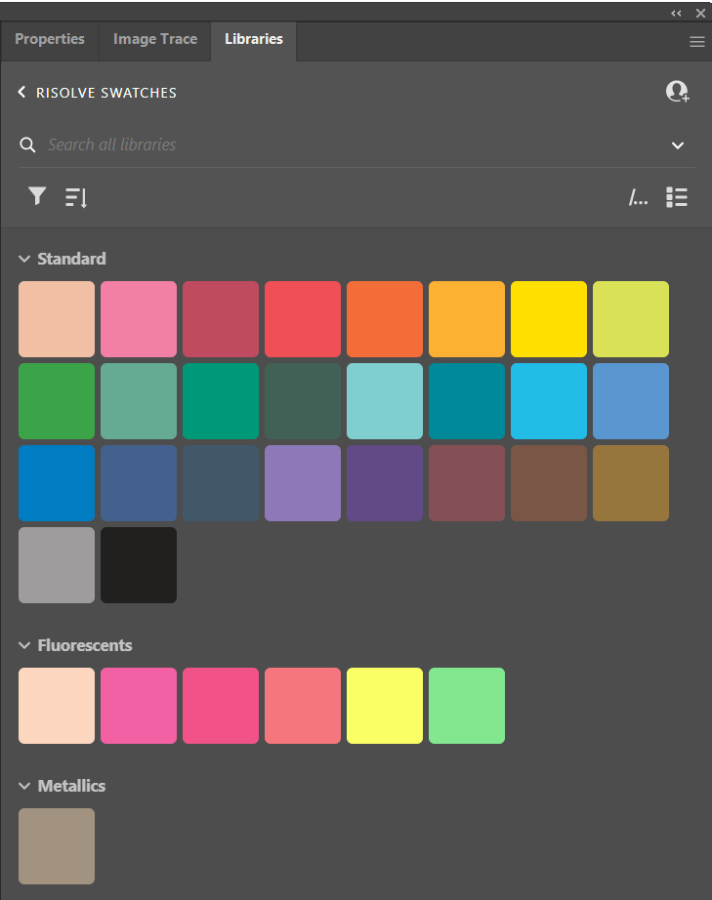Click the group-by options icon
Viewport: 712px width, 900px height.
click(x=638, y=198)
